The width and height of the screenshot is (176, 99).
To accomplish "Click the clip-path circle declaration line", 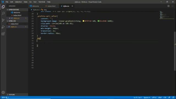I will pyautogui.click(x=57, y=23).
